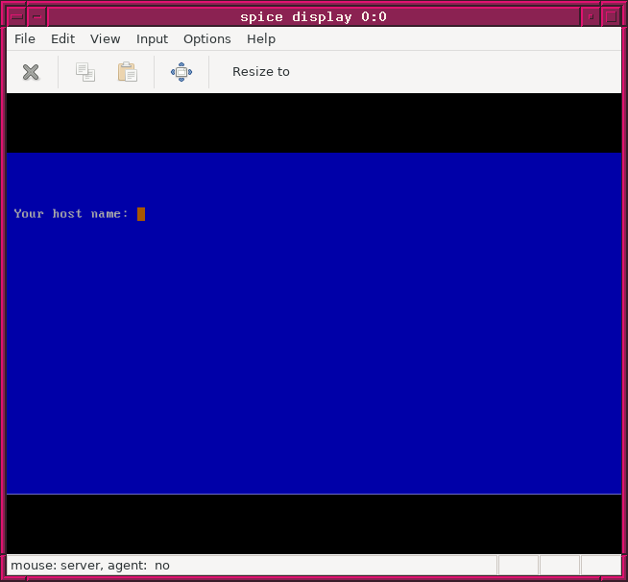Open the window menu button in title bar
This screenshot has width=628, height=582.
pyautogui.click(x=15, y=16)
